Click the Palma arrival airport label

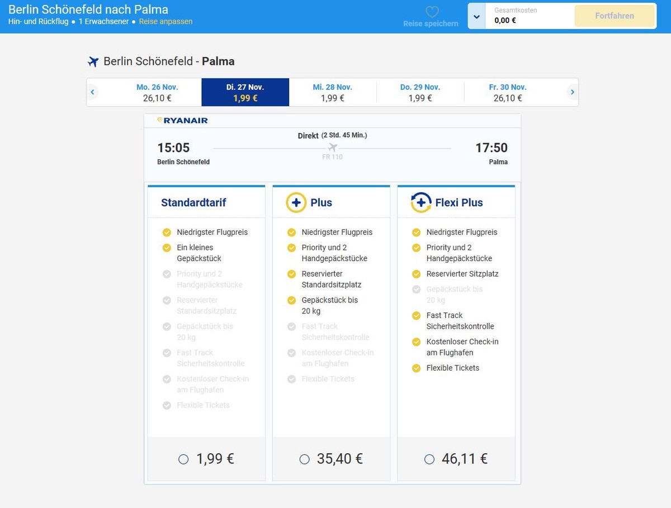point(498,162)
